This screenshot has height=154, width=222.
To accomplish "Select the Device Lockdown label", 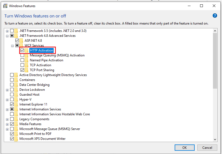I will coord(32,90).
